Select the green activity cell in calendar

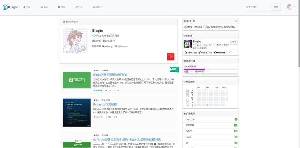pyautogui.click(x=207, y=105)
